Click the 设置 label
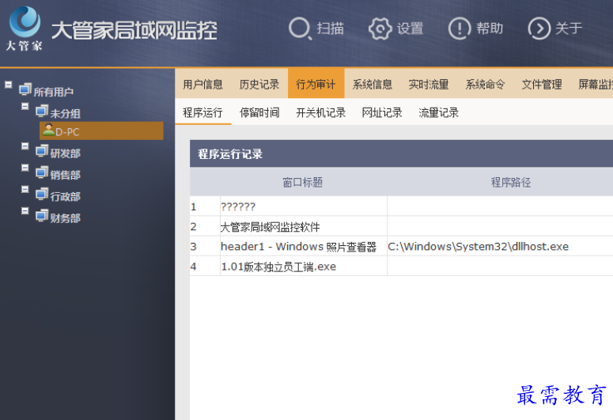613x420 pixels. [410, 28]
